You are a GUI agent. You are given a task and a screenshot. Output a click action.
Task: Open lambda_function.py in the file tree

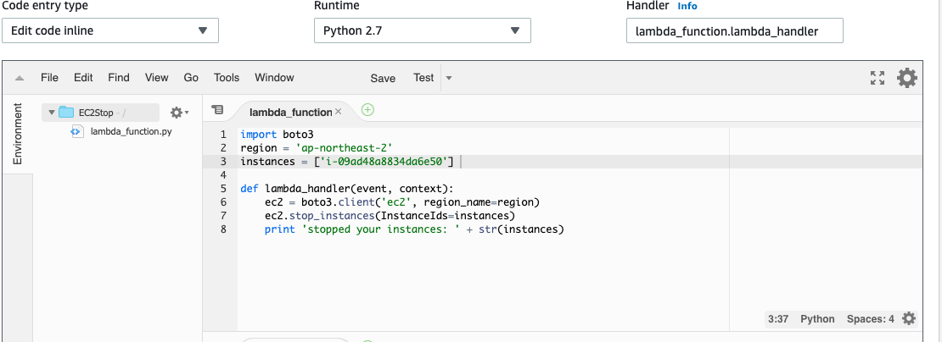(131, 131)
